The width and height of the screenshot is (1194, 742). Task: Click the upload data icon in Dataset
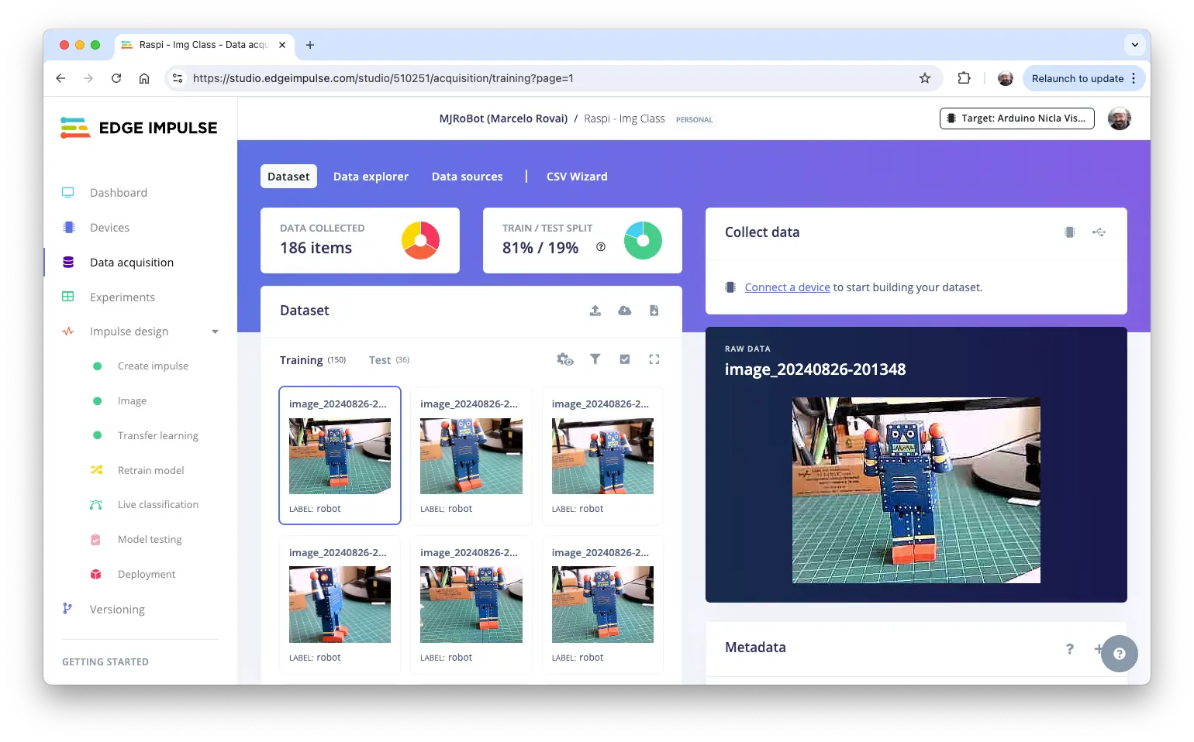[x=595, y=311]
